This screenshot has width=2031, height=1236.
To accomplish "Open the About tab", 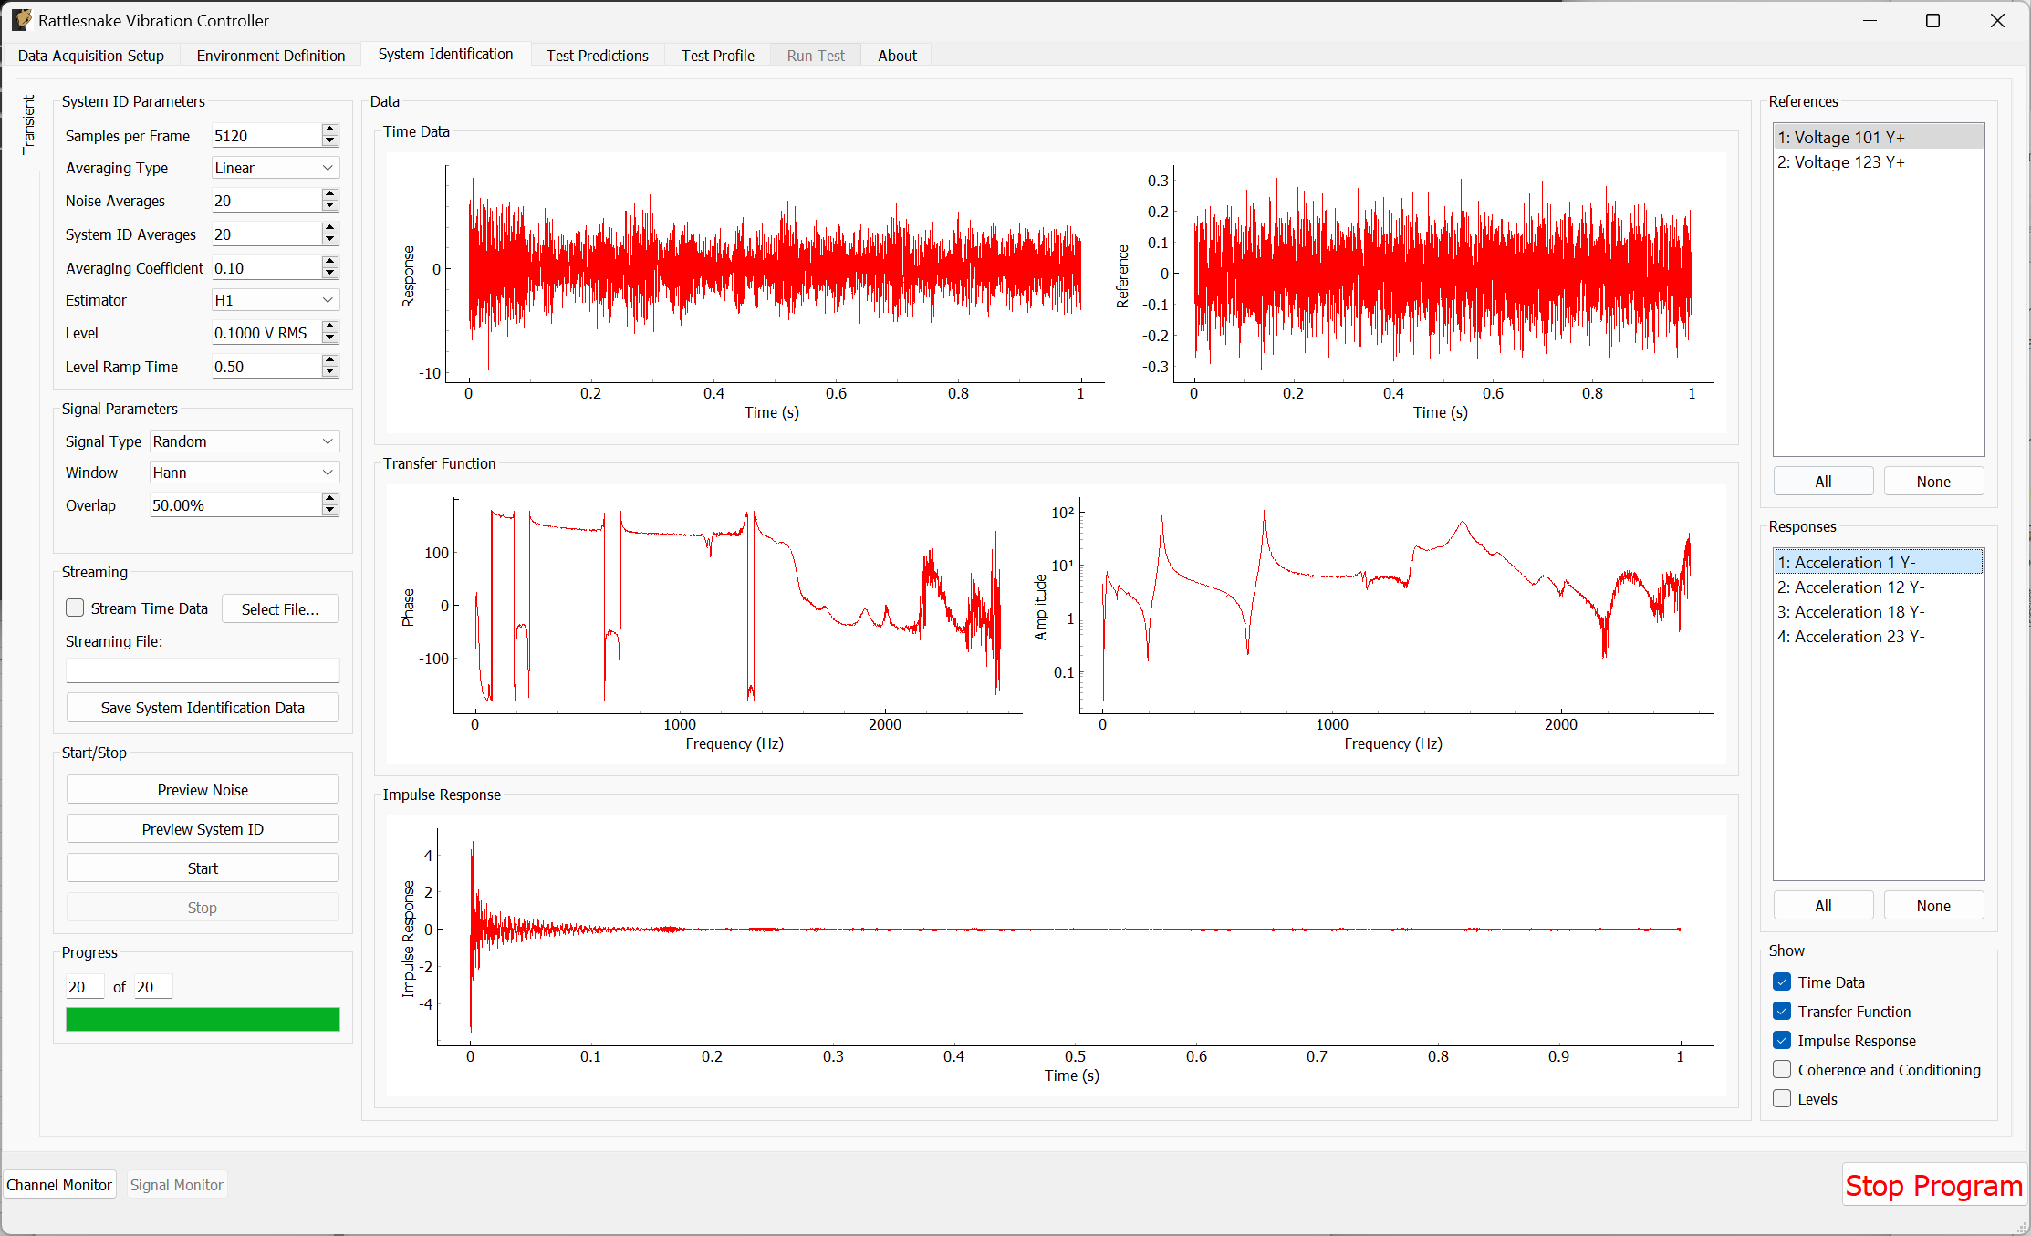I will point(897,55).
